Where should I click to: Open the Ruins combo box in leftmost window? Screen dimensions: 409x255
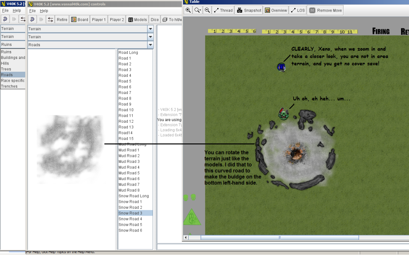pos(13,45)
